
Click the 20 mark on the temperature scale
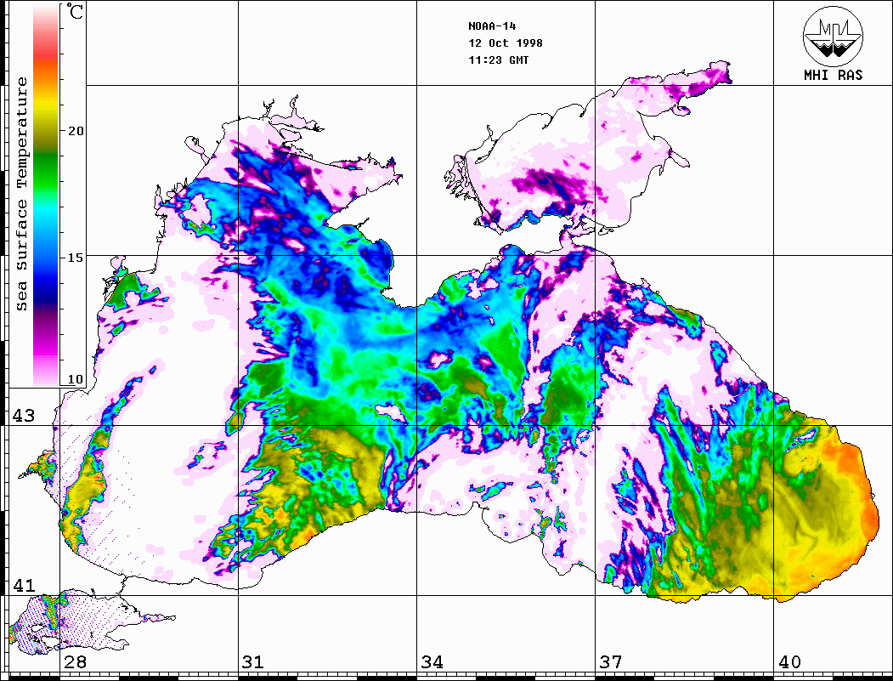pyautogui.click(x=76, y=131)
